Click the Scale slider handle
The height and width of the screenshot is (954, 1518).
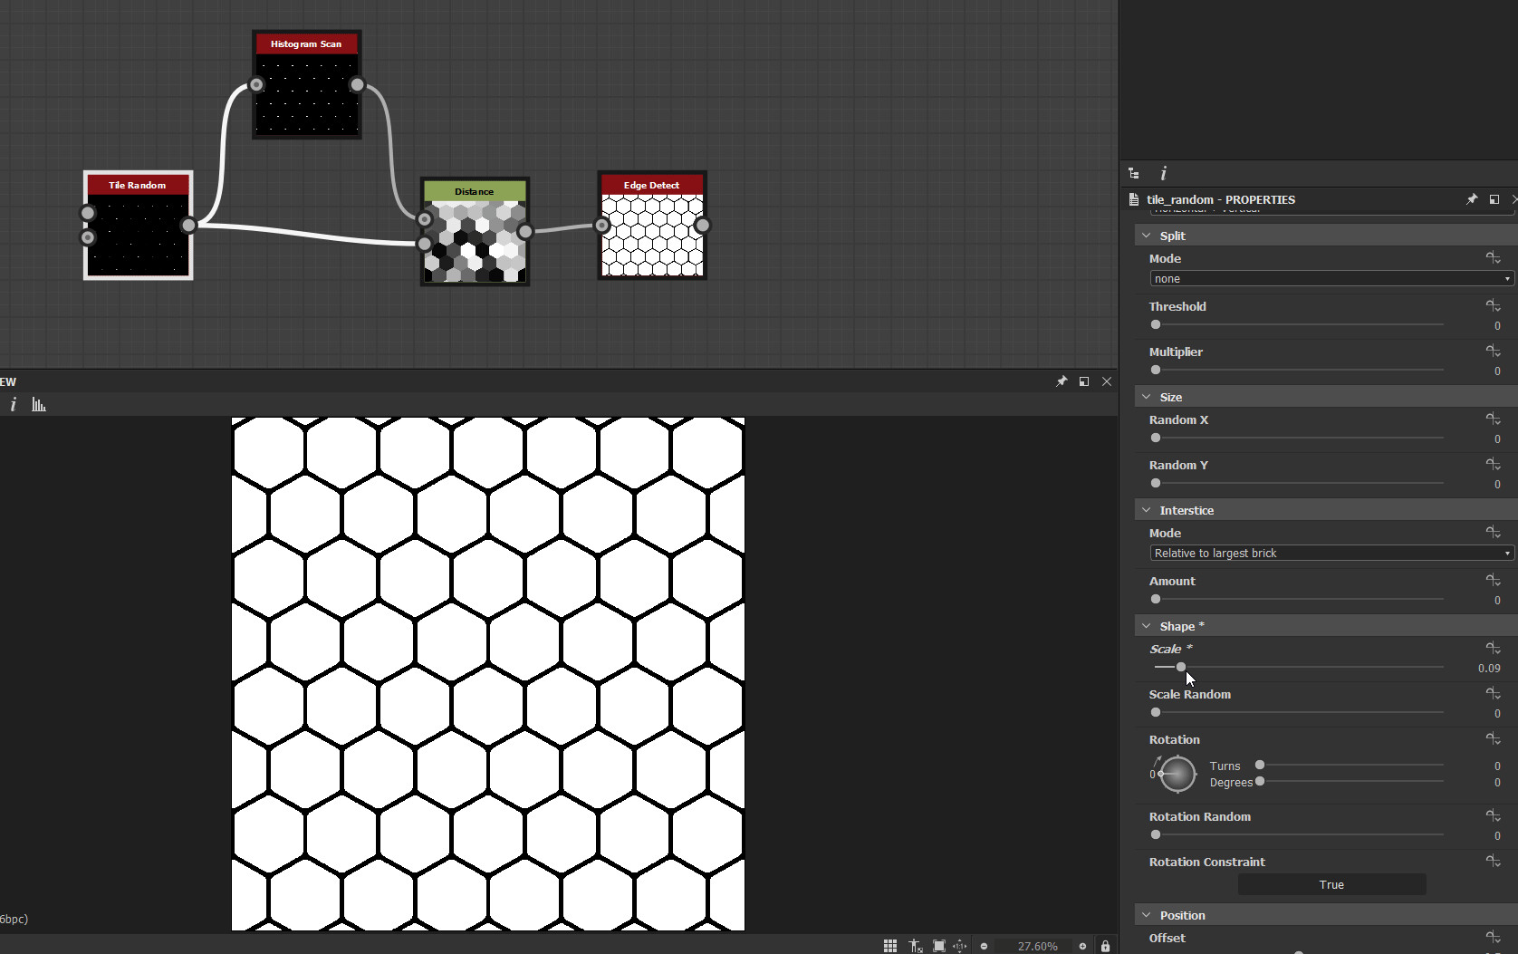pos(1180,667)
